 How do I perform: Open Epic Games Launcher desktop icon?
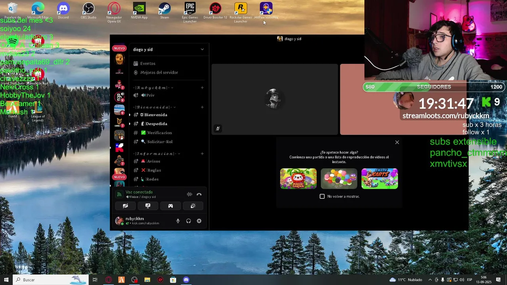point(190,12)
